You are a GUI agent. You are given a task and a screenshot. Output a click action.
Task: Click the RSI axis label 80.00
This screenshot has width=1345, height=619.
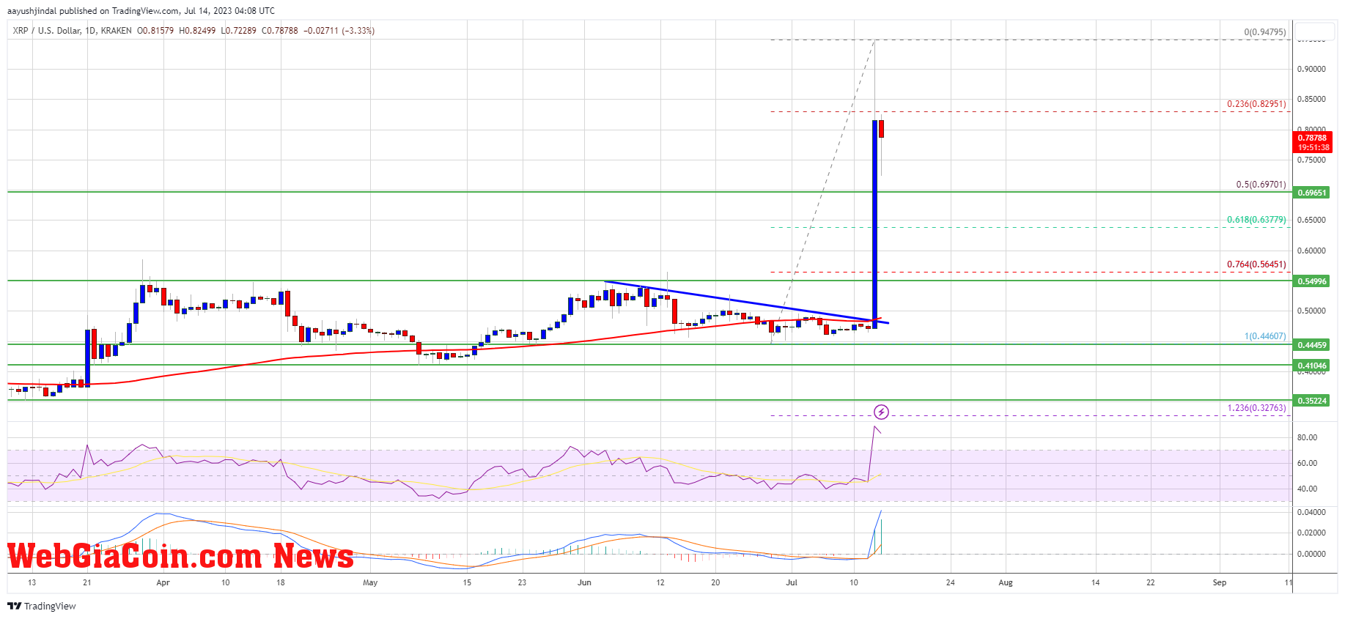tap(1307, 437)
